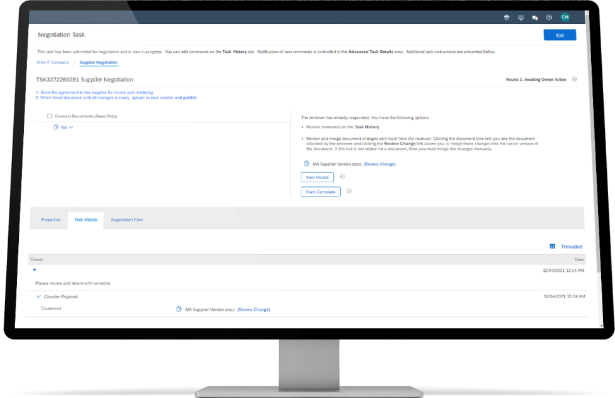The width and height of the screenshot is (615, 398).
Task: Open the feedback comment bubble icon
Action: [x=521, y=18]
